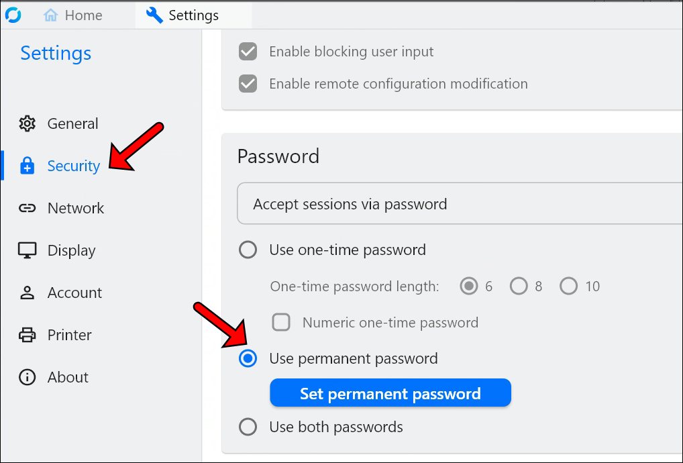Switch to the Home tab

[72, 15]
